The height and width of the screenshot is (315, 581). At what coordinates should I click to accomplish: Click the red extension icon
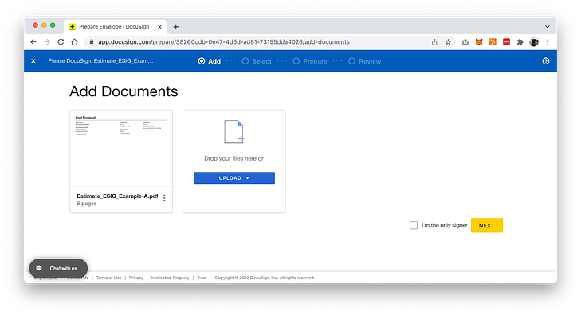pyautogui.click(x=506, y=42)
